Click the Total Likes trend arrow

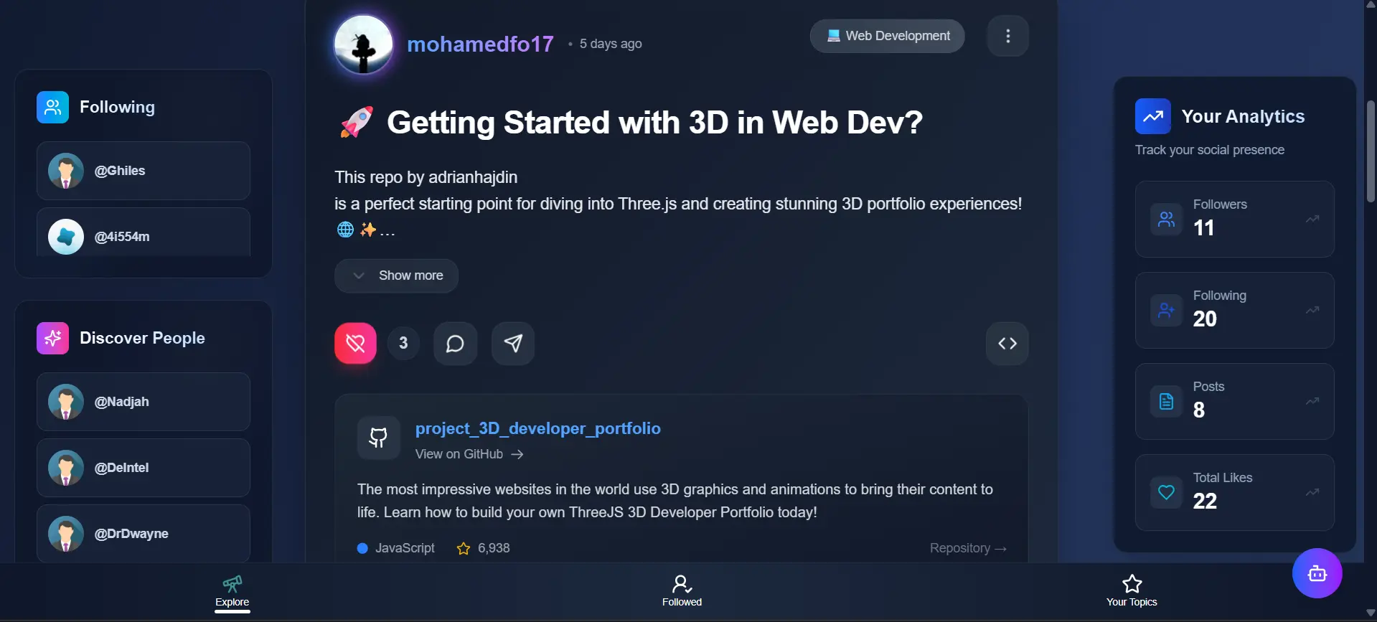point(1312,492)
